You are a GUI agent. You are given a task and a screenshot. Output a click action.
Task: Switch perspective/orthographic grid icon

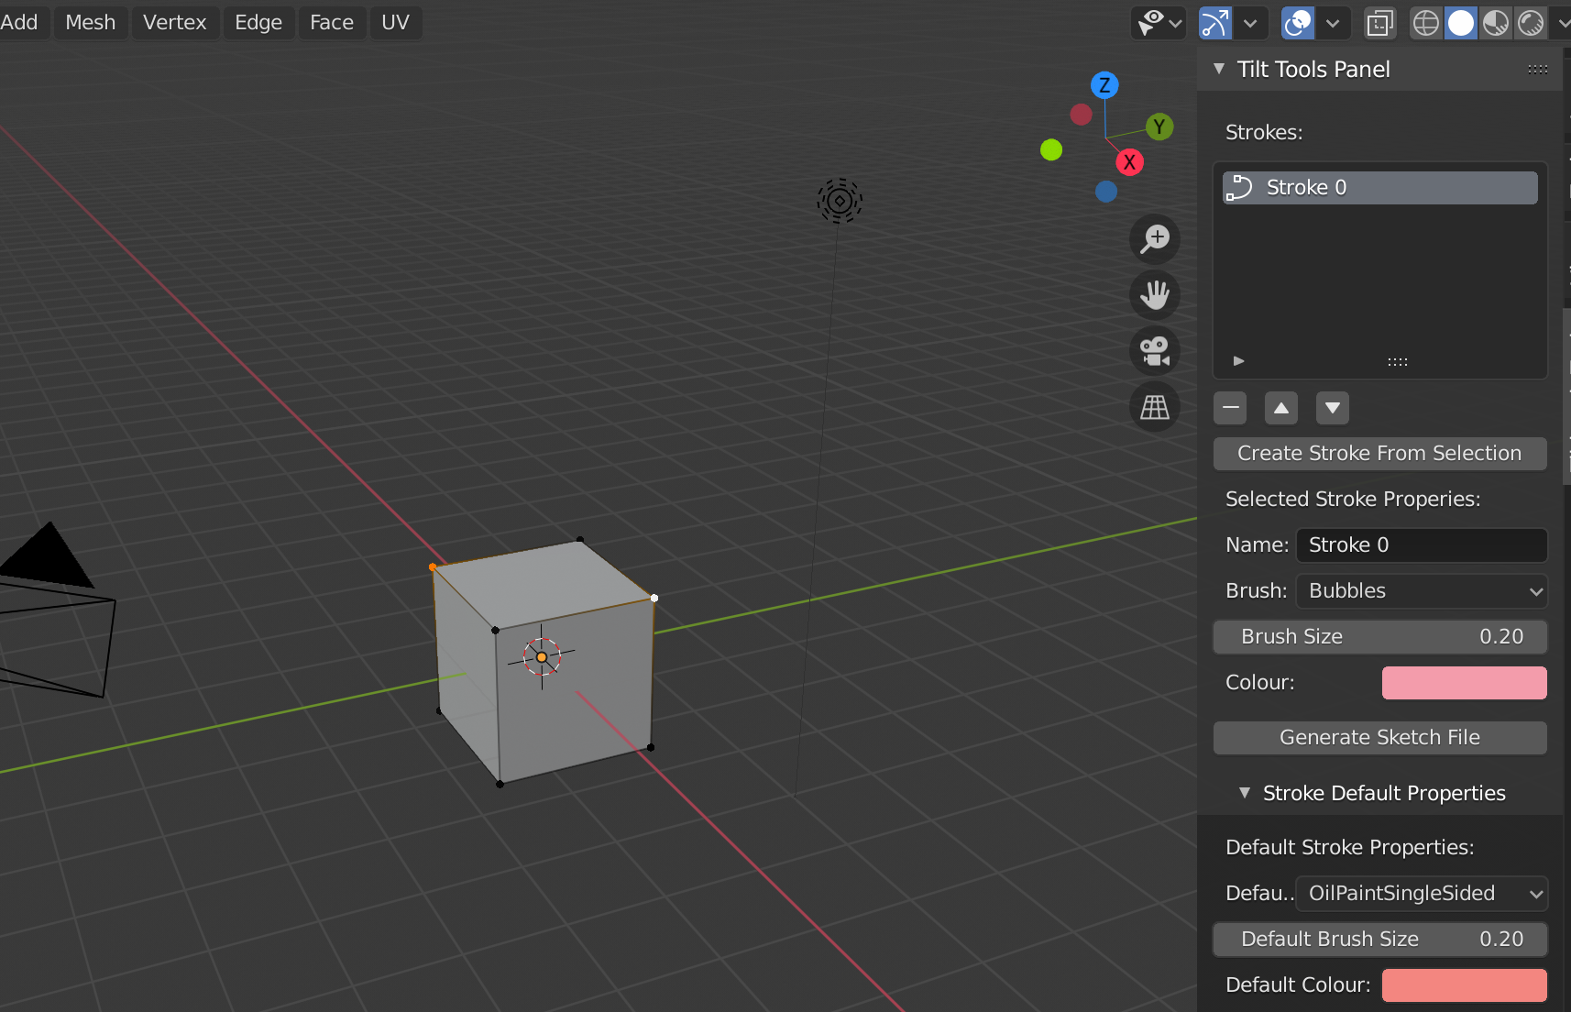coord(1154,407)
